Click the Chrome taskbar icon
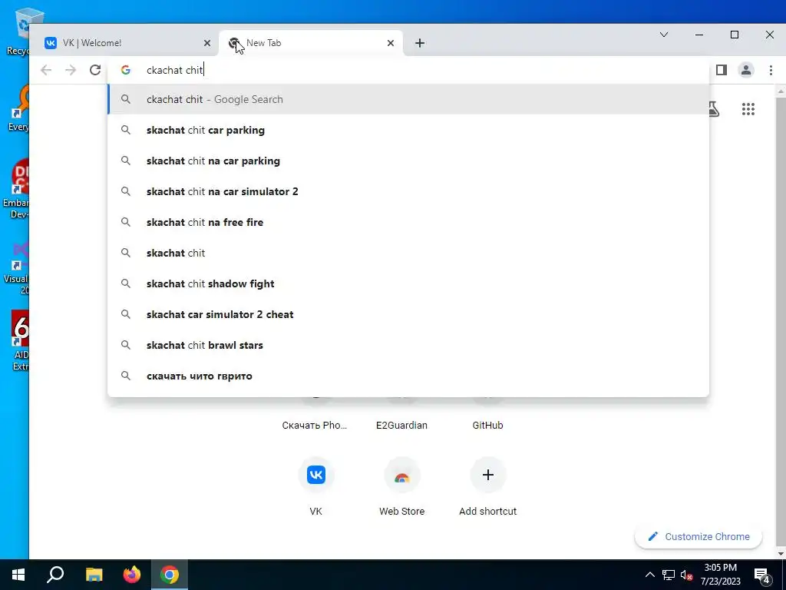The image size is (786, 590). click(170, 575)
